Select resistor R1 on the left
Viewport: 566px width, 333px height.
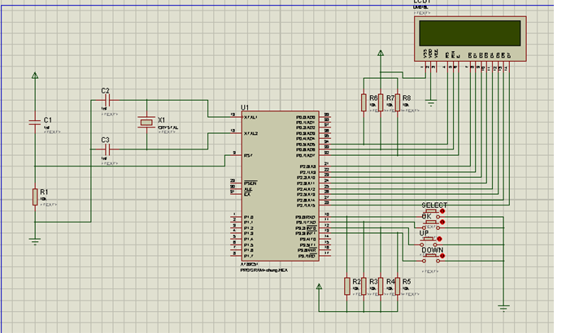coord(34,197)
